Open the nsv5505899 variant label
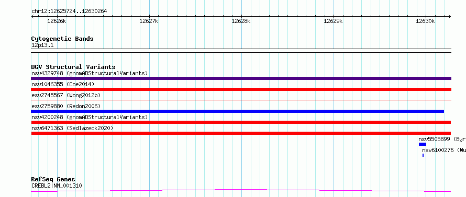The width and height of the screenshot is (466, 197). click(442, 139)
